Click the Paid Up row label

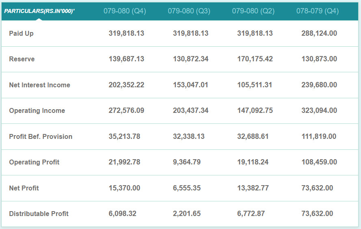pos(22,33)
